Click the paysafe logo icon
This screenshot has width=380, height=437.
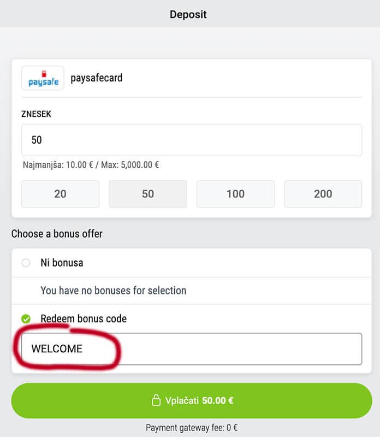(43, 78)
